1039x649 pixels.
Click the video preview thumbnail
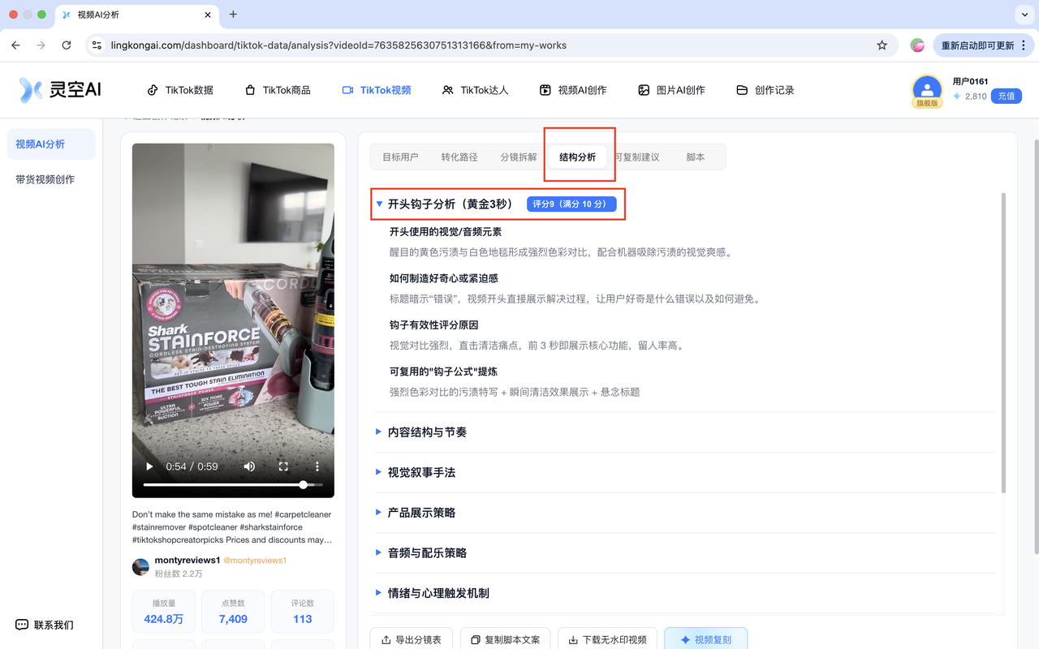(233, 320)
